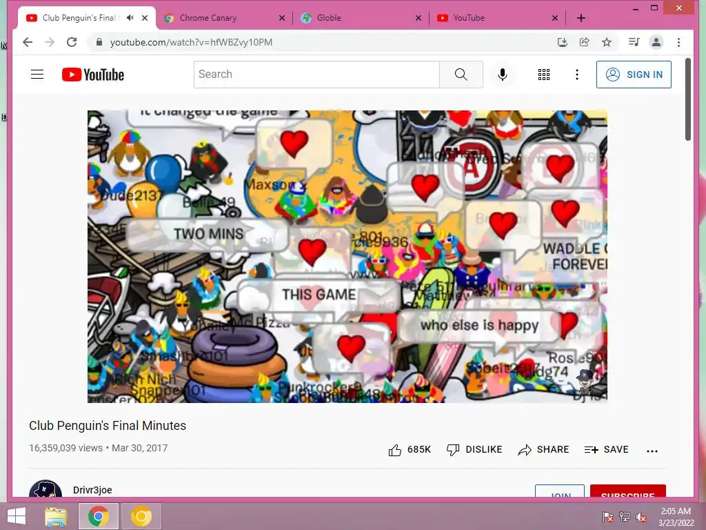Save the video to a playlist

point(606,450)
